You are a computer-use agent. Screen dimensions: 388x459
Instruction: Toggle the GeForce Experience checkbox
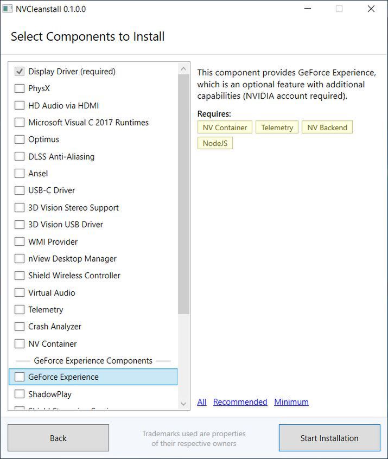20,377
